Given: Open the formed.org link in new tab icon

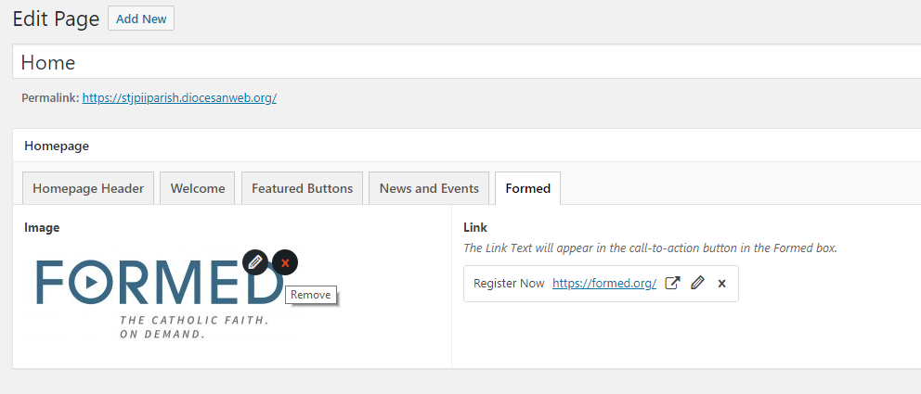Looking at the screenshot, I should coord(672,284).
